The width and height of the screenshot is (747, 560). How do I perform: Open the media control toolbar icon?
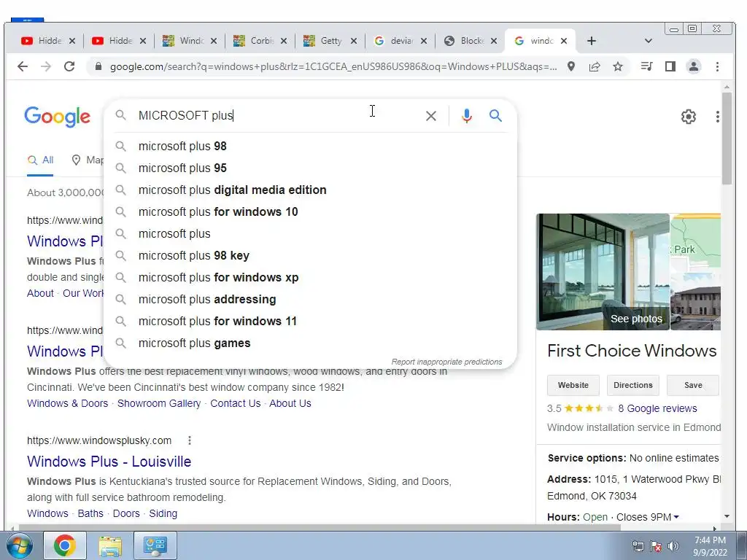[646, 66]
